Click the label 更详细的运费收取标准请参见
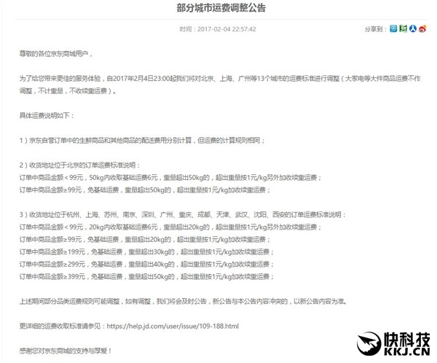Screen dimensions: 437x363 coord(63,326)
